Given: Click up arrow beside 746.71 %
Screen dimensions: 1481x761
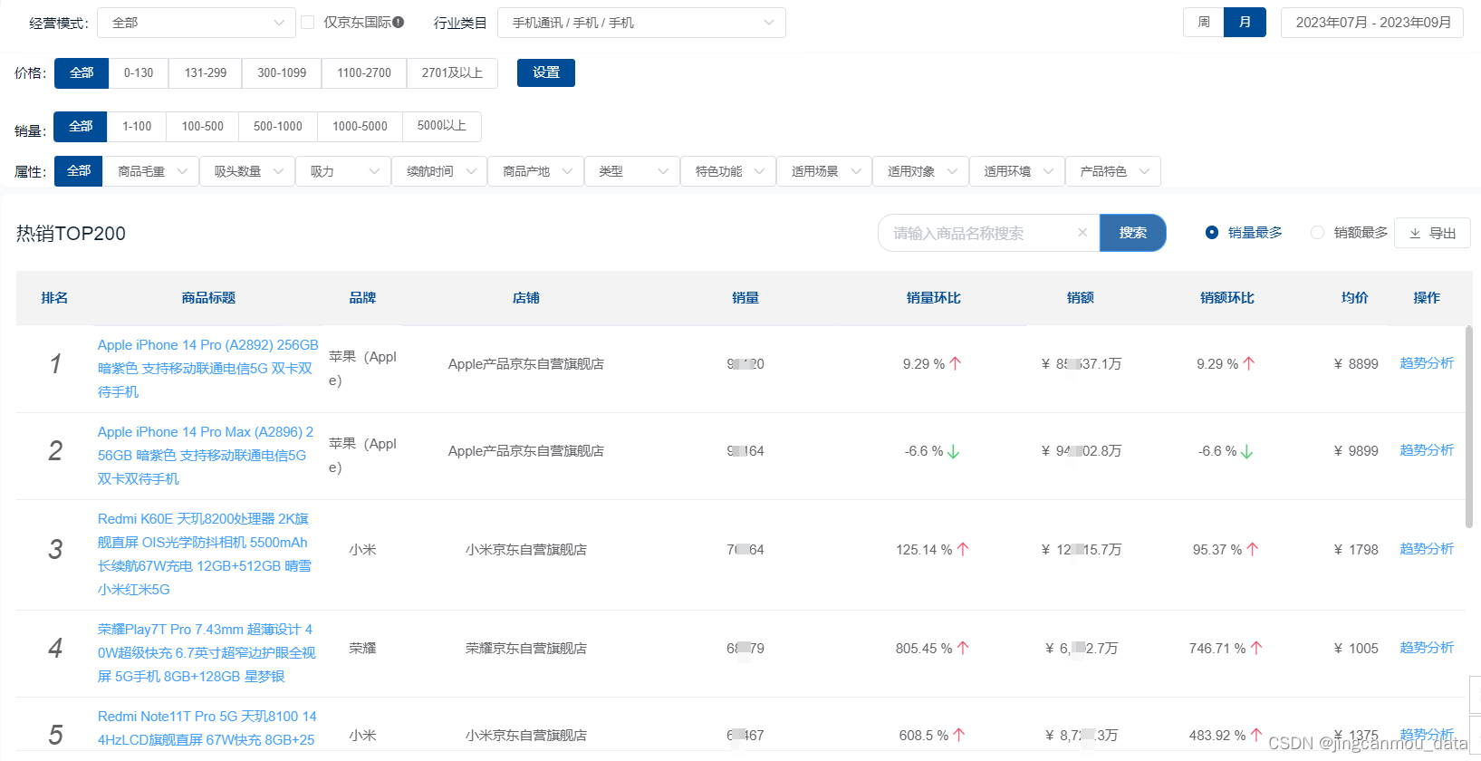Looking at the screenshot, I should [x=1256, y=648].
